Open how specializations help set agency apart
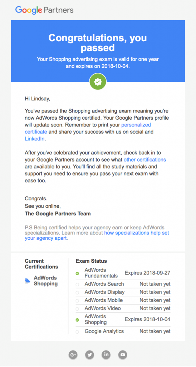 click(97, 235)
